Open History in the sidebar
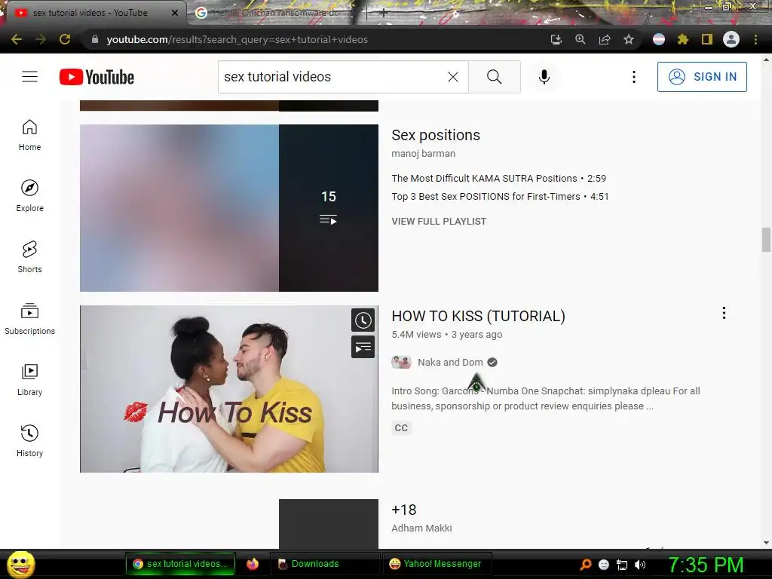The width and height of the screenshot is (772, 579). click(29, 441)
